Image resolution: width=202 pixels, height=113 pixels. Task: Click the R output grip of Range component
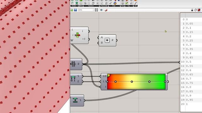(x=83, y=64)
